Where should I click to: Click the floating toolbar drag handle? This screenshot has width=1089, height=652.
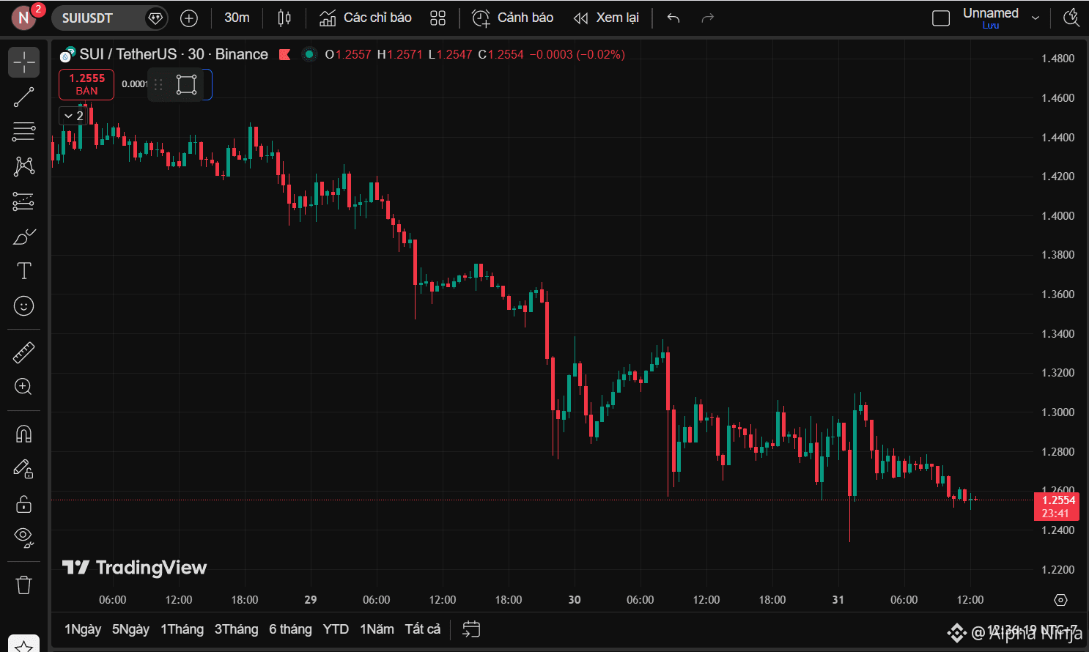[158, 84]
